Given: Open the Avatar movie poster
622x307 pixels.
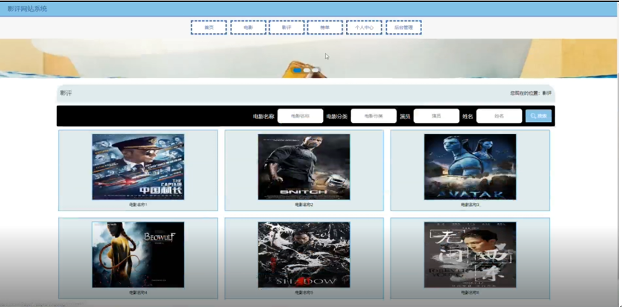Looking at the screenshot, I should coord(470,167).
